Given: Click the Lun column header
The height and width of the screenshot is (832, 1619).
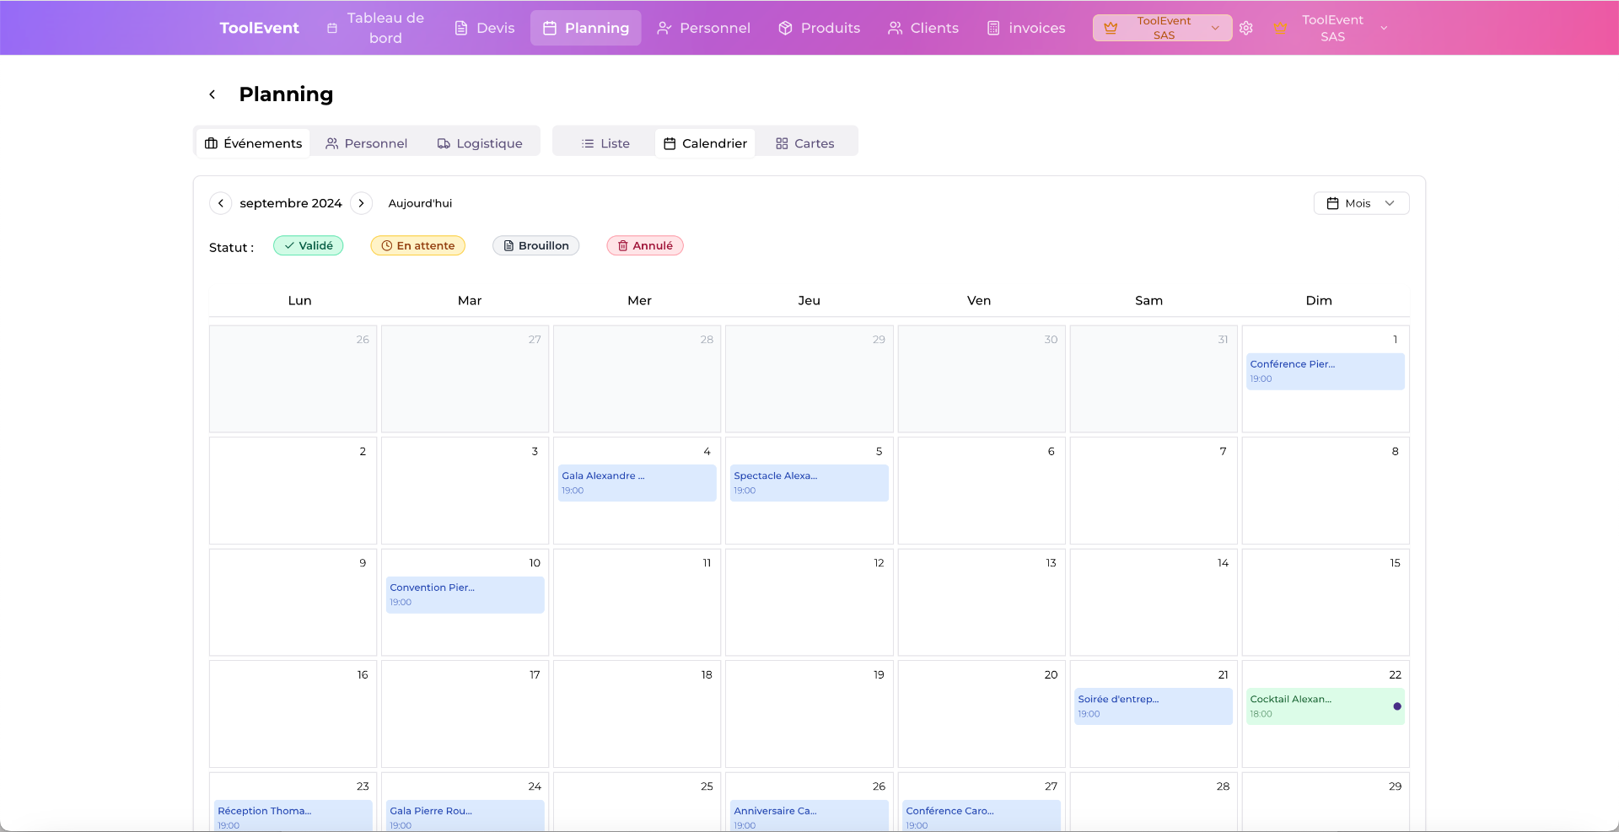Looking at the screenshot, I should pos(299,300).
